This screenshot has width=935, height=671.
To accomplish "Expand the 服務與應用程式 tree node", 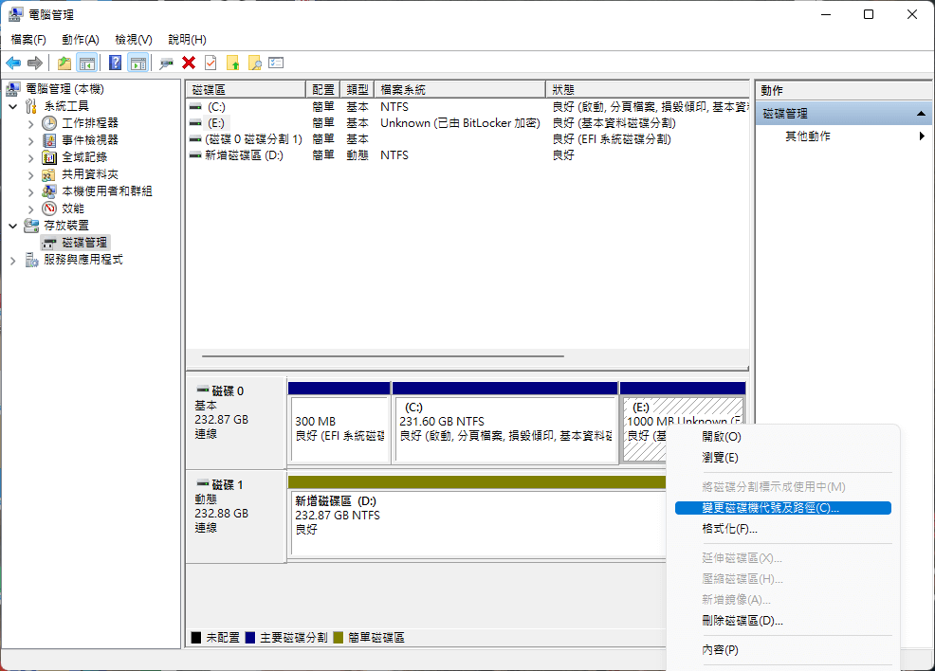I will (x=13, y=260).
